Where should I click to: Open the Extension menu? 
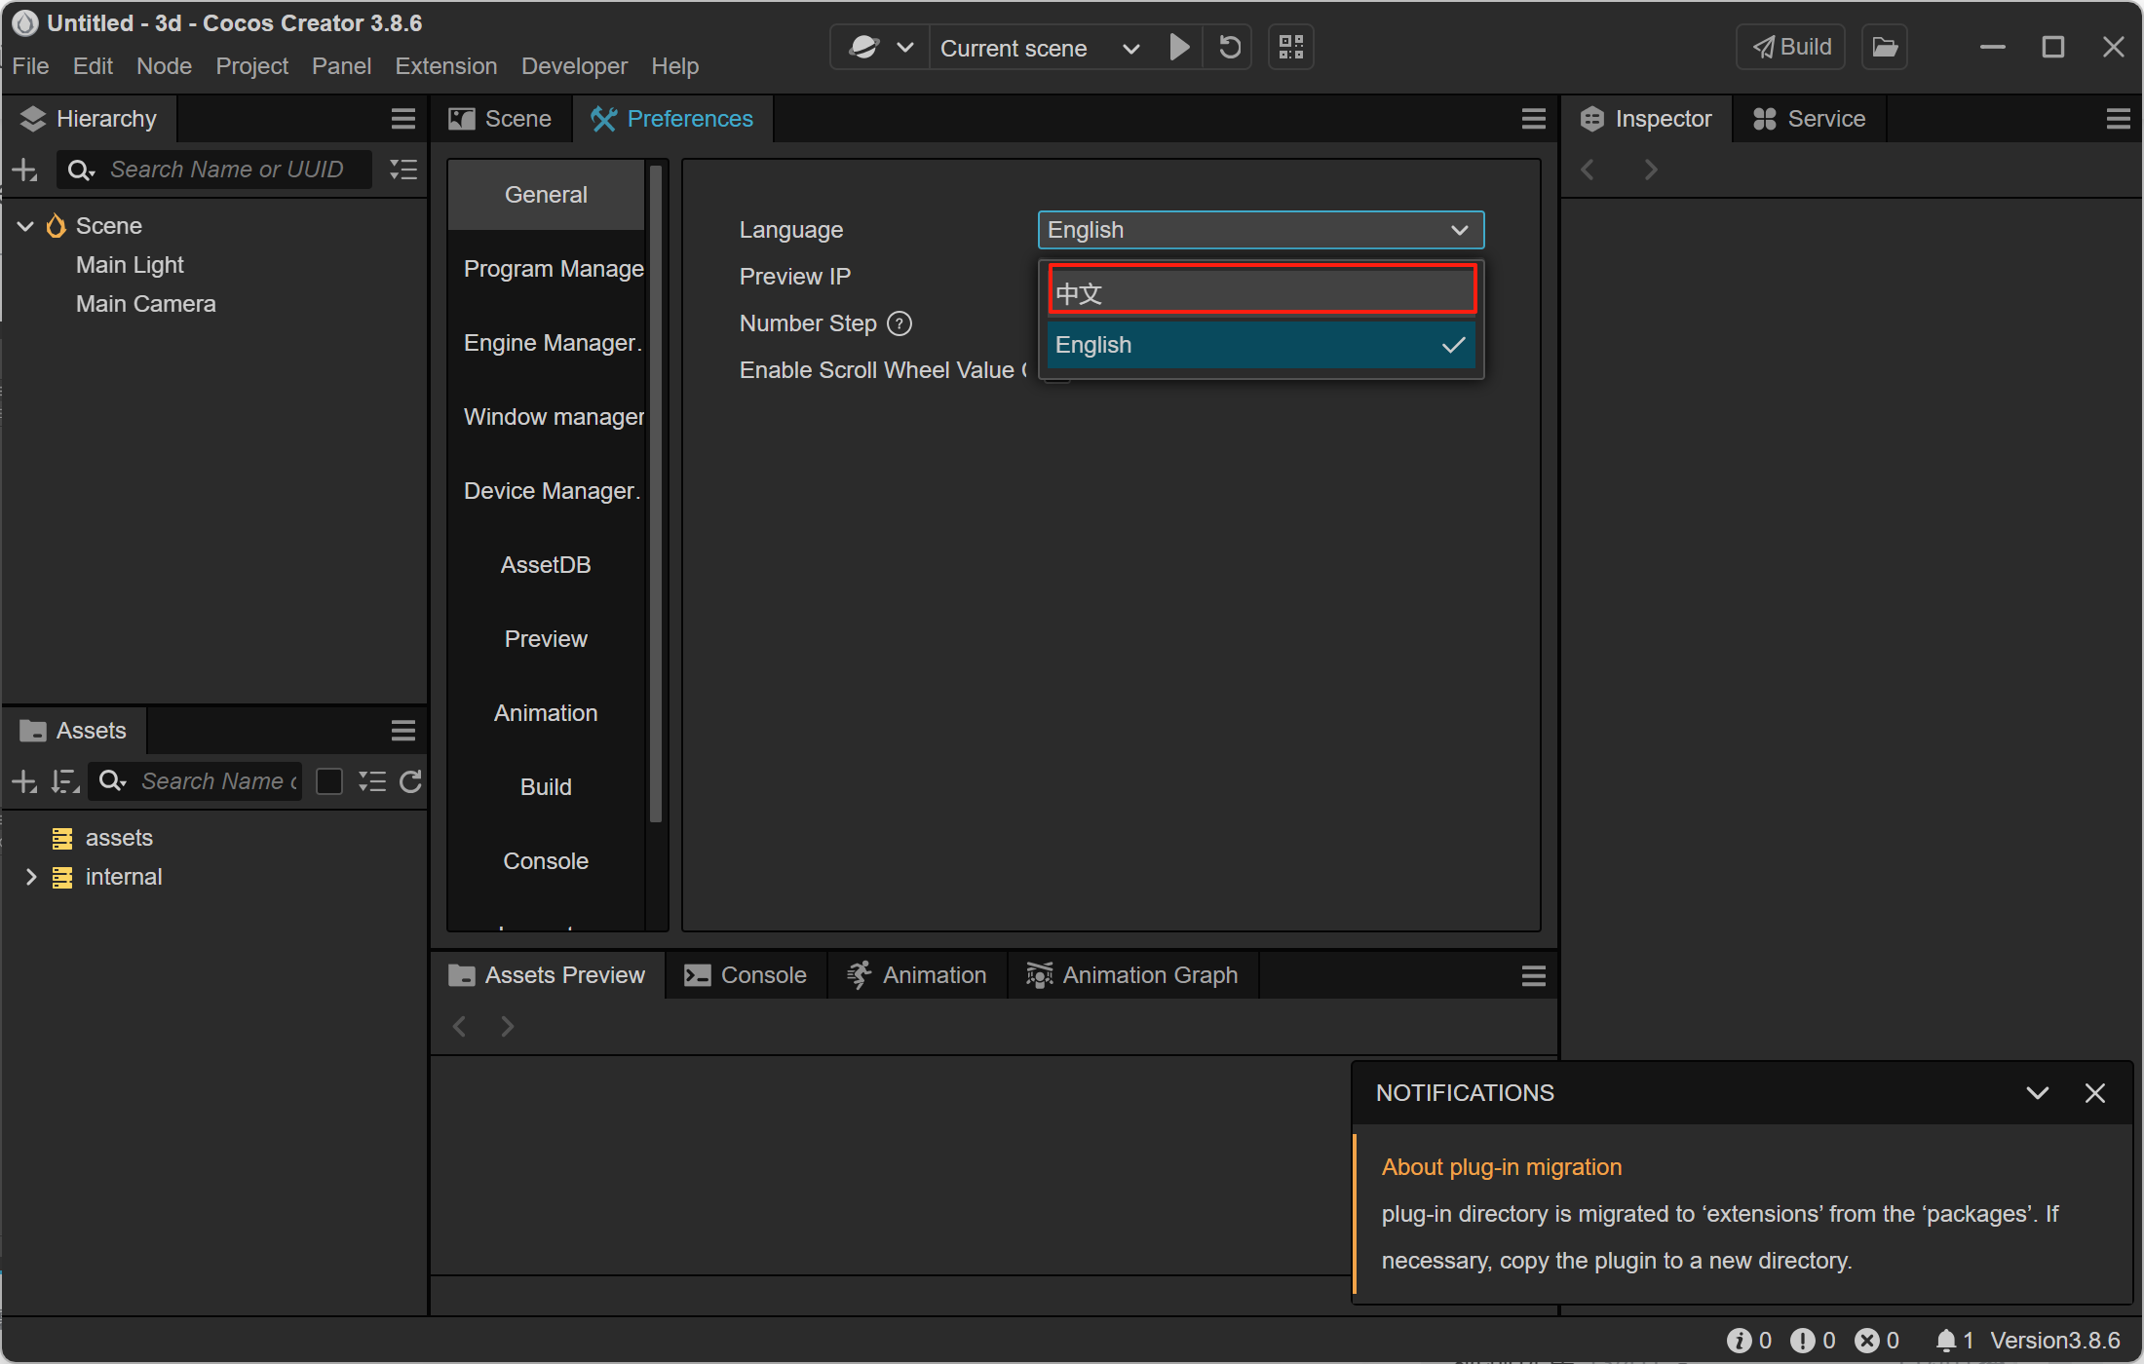point(446,66)
